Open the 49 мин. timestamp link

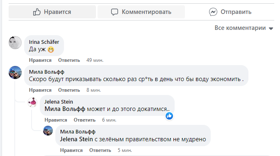(x=95, y=60)
